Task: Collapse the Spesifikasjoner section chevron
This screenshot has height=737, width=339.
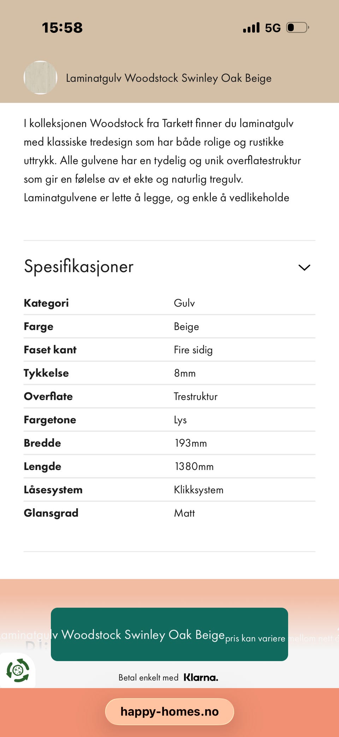Action: pyautogui.click(x=304, y=267)
